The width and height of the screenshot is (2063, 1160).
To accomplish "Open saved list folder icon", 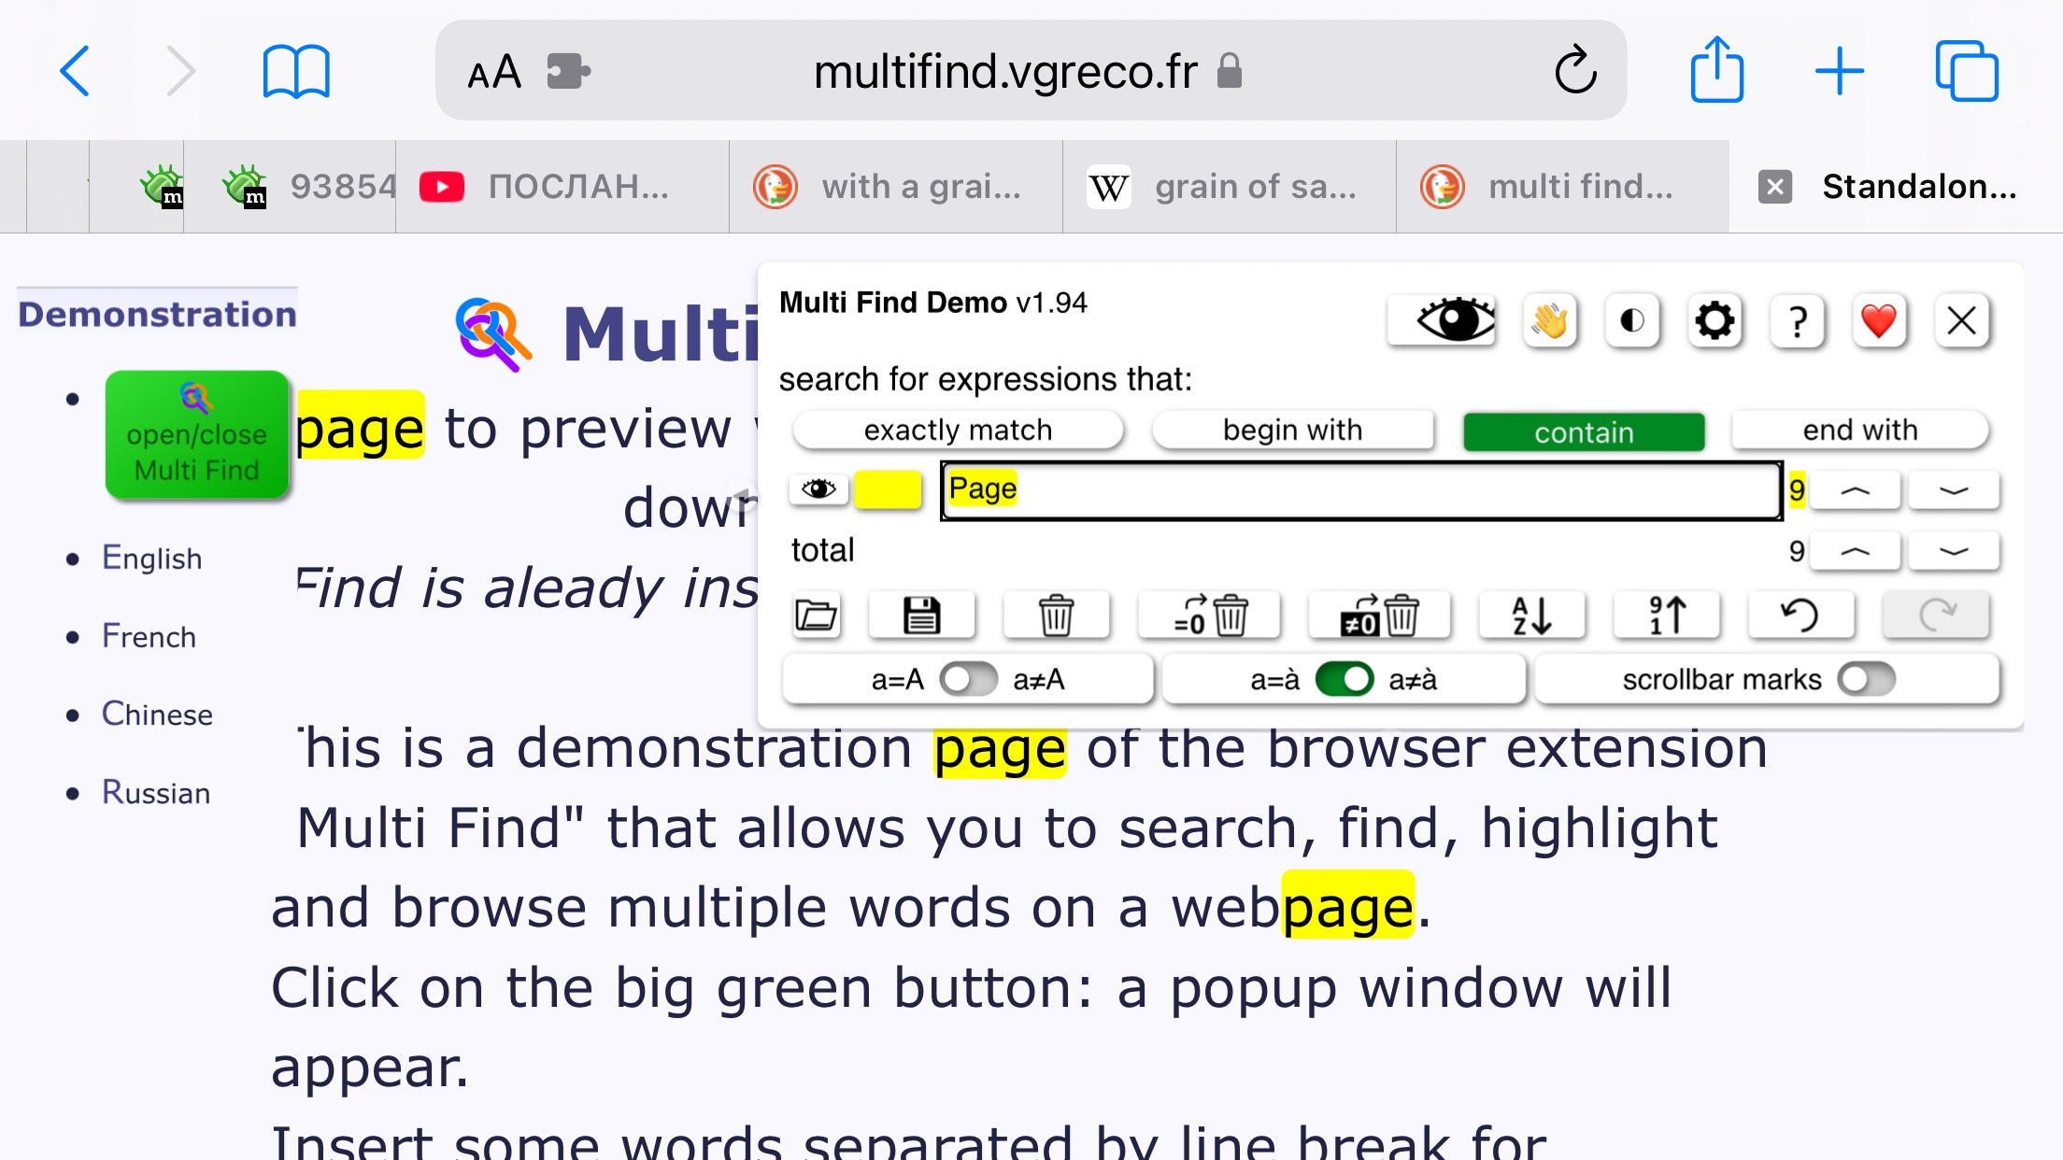I will pyautogui.click(x=816, y=615).
